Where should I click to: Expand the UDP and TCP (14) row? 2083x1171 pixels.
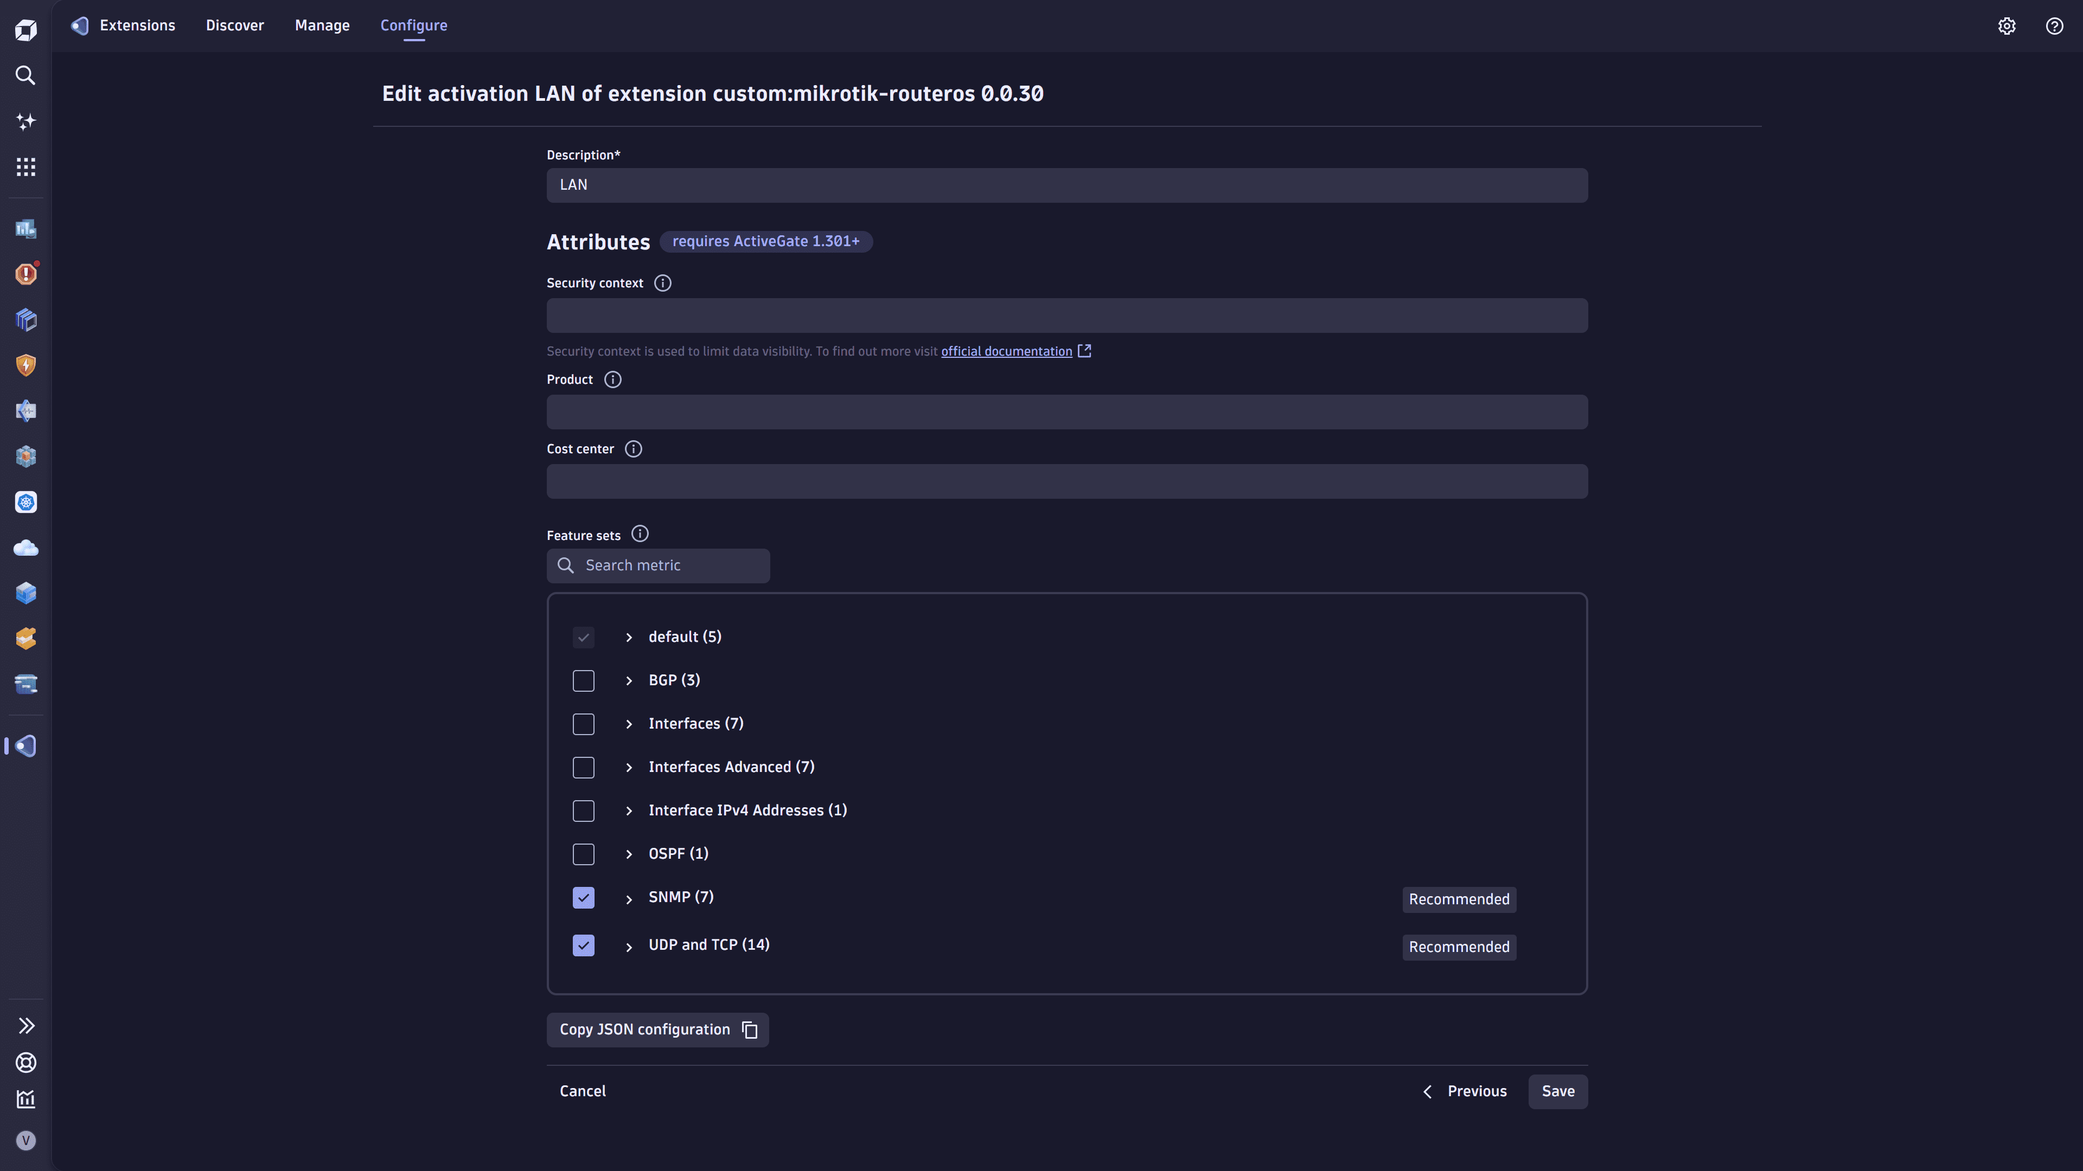point(628,947)
